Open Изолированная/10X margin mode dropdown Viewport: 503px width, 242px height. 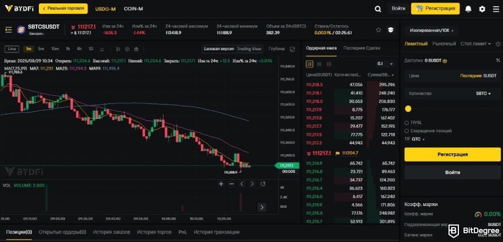coord(431,31)
